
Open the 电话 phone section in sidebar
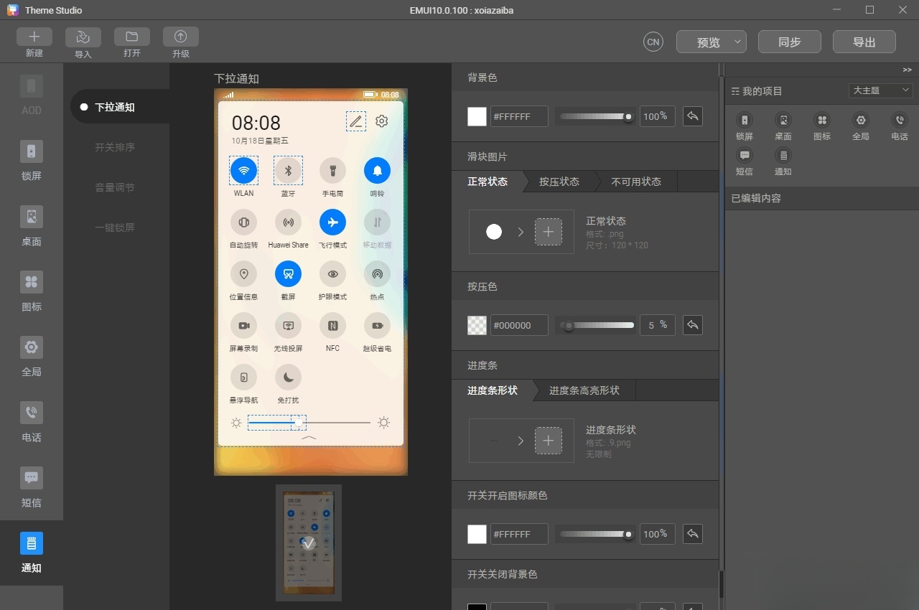(32, 422)
